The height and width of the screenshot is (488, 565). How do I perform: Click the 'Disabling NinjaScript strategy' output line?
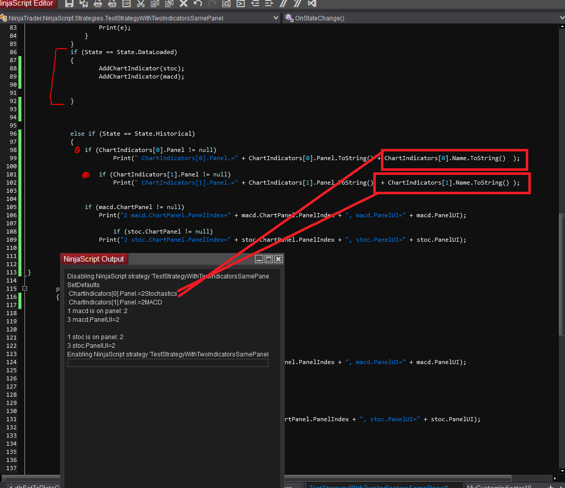(168, 276)
